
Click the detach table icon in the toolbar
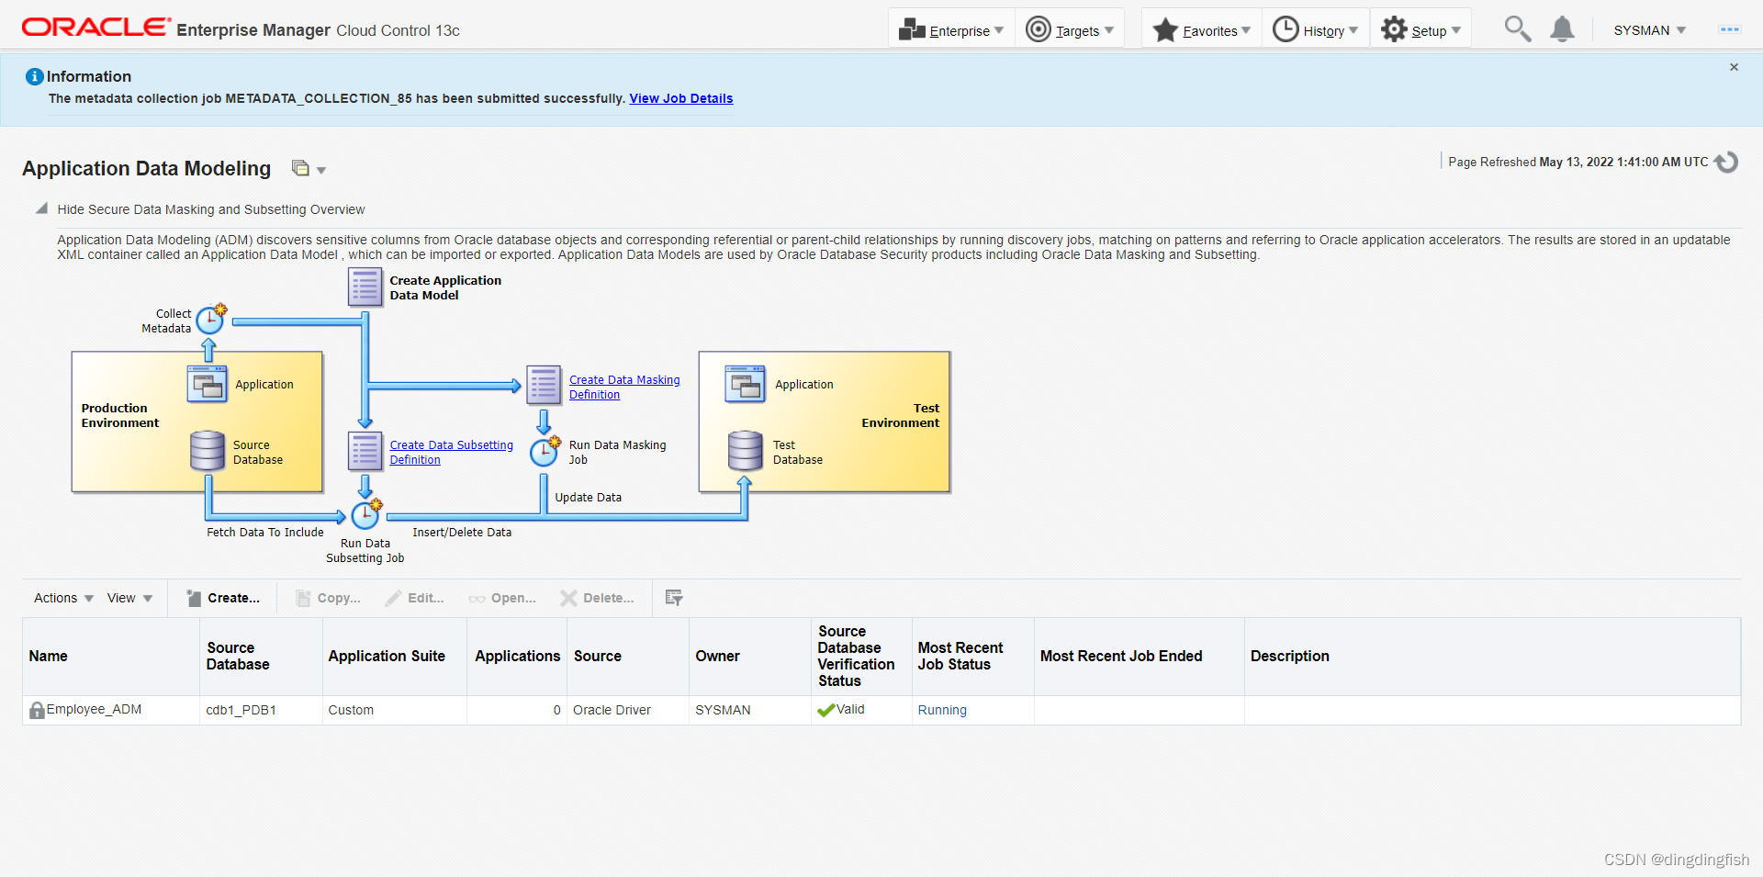pos(674,598)
